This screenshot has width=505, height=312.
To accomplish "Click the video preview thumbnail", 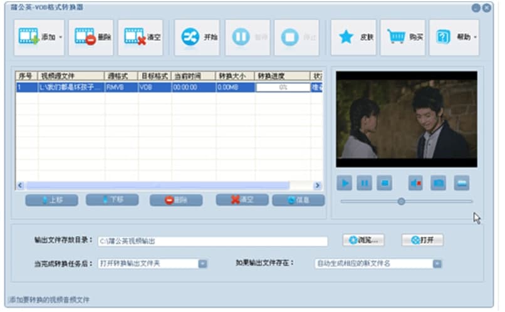I will 407,119.
